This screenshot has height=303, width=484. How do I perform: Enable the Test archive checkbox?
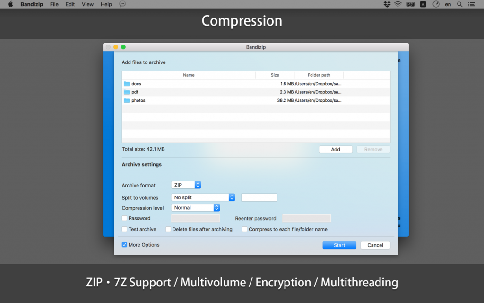click(x=124, y=229)
